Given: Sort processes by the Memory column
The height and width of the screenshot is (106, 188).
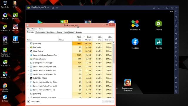Looking at the screenshot, I should click(x=87, y=38).
